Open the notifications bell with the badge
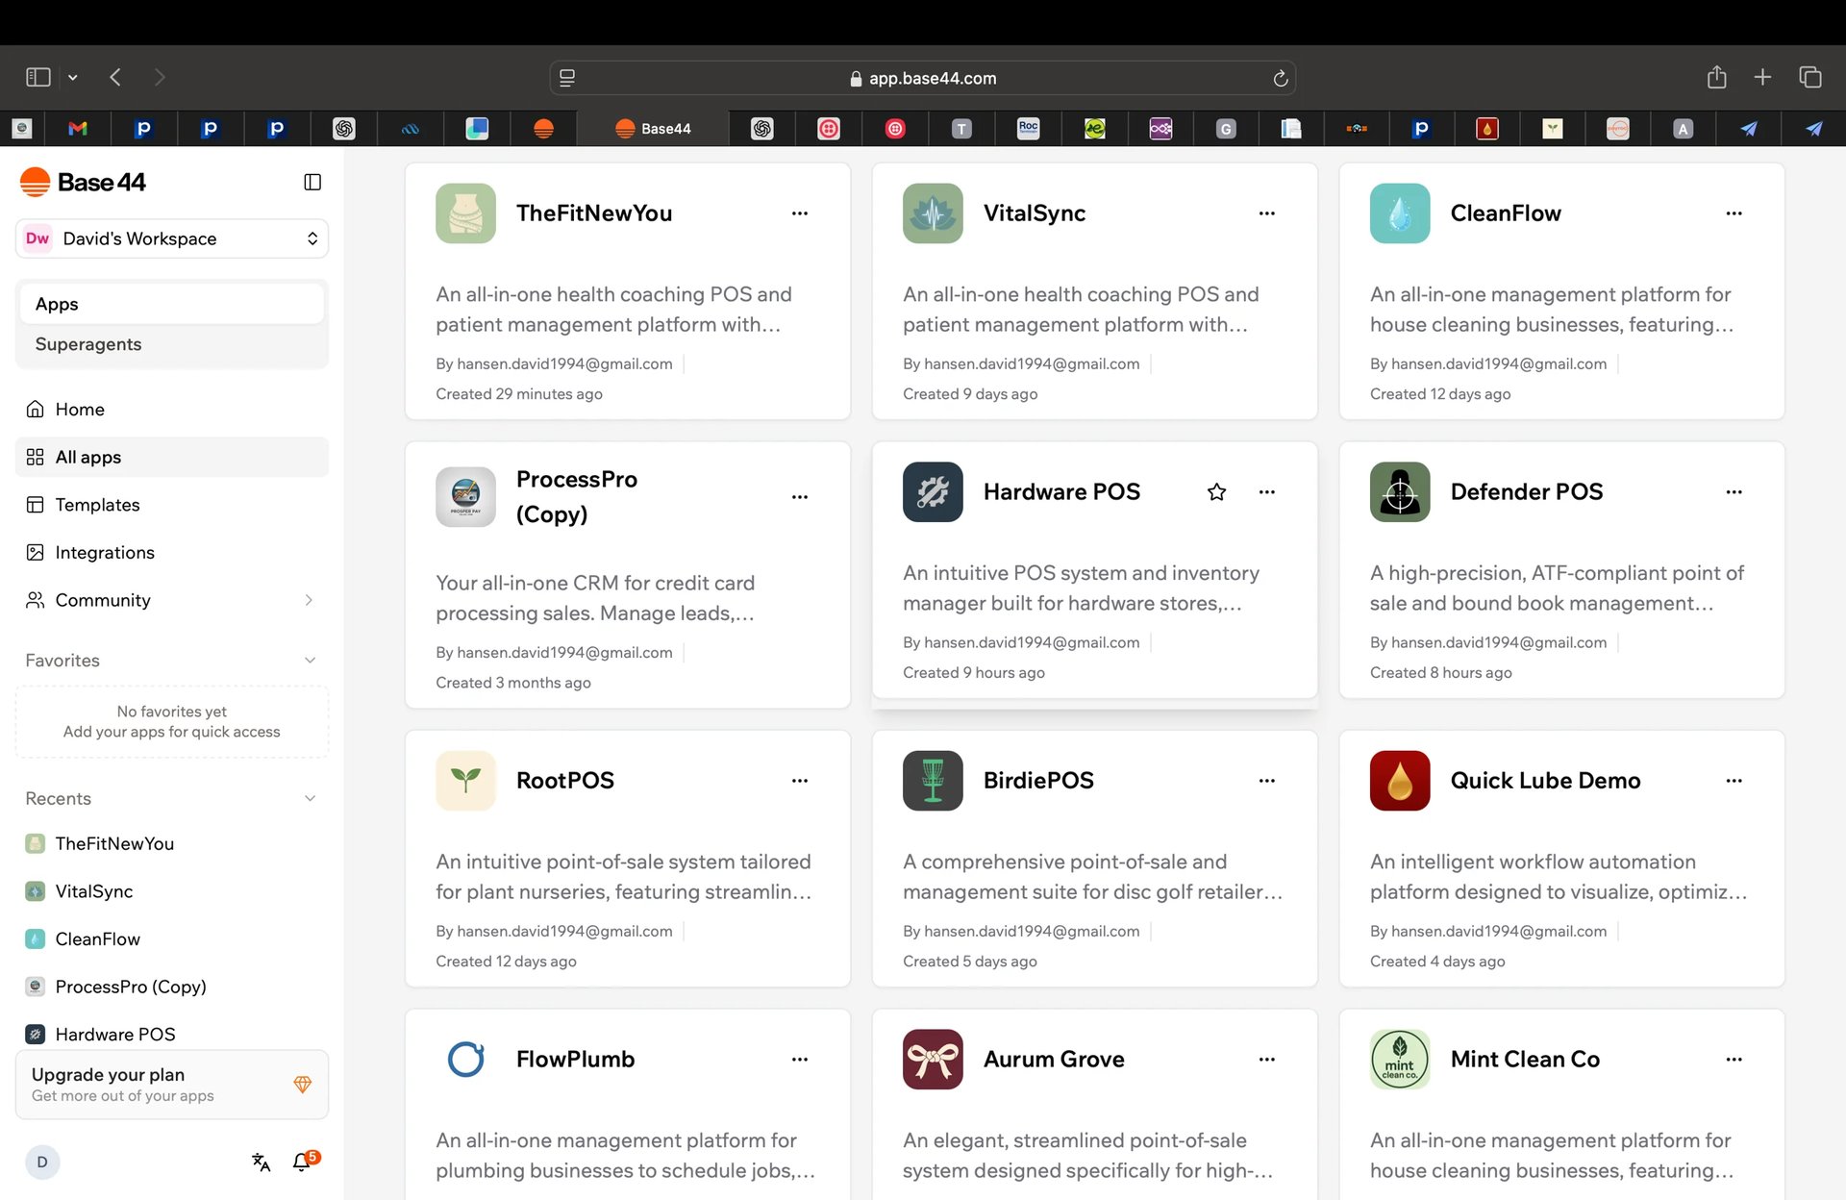Screen dimensions: 1846x1200 coord(302,1162)
